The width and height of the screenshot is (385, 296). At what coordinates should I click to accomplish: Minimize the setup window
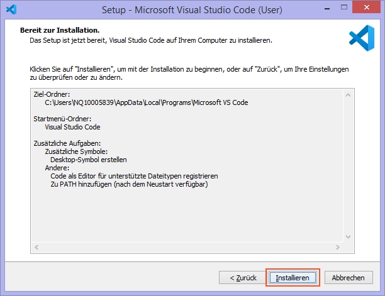pyautogui.click(x=326, y=9)
